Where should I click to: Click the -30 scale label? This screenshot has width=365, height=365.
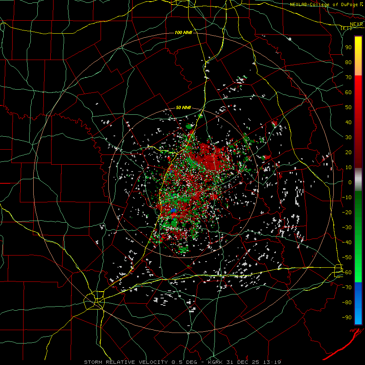[347, 228]
